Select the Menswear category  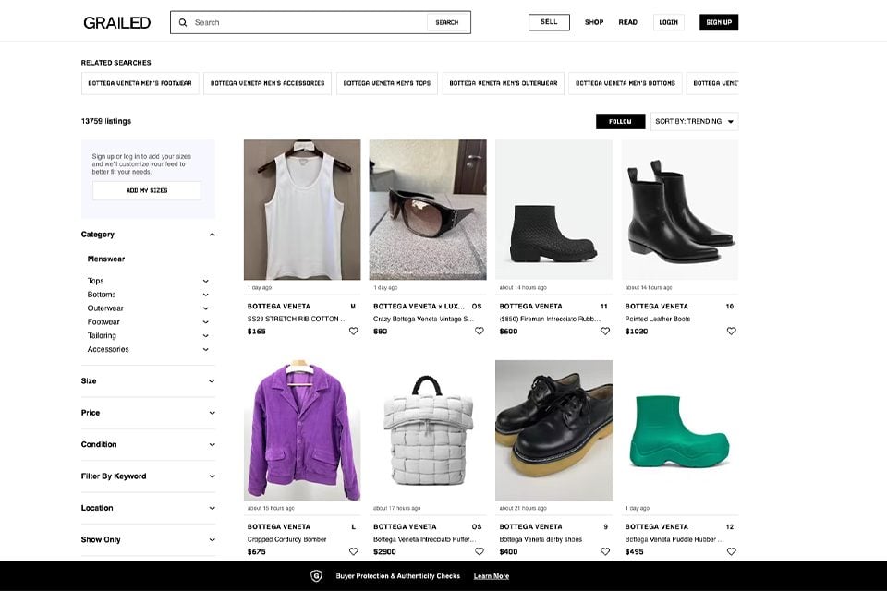tap(105, 259)
